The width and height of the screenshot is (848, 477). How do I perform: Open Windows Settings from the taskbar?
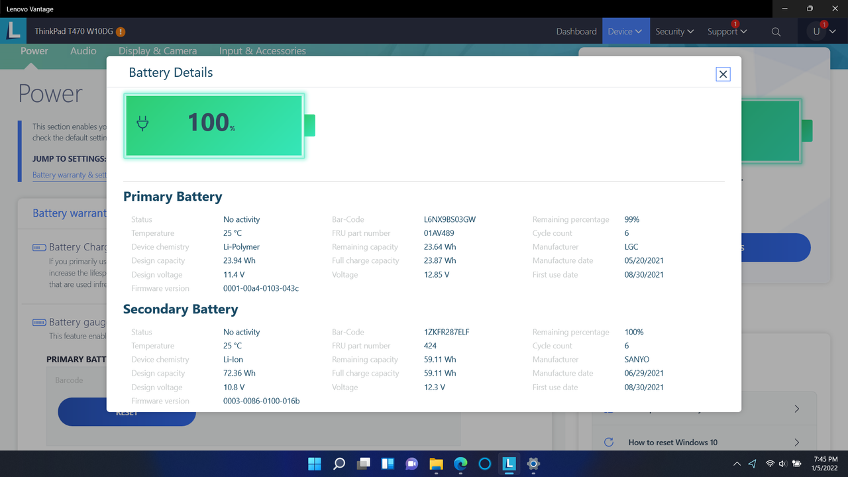point(533,464)
